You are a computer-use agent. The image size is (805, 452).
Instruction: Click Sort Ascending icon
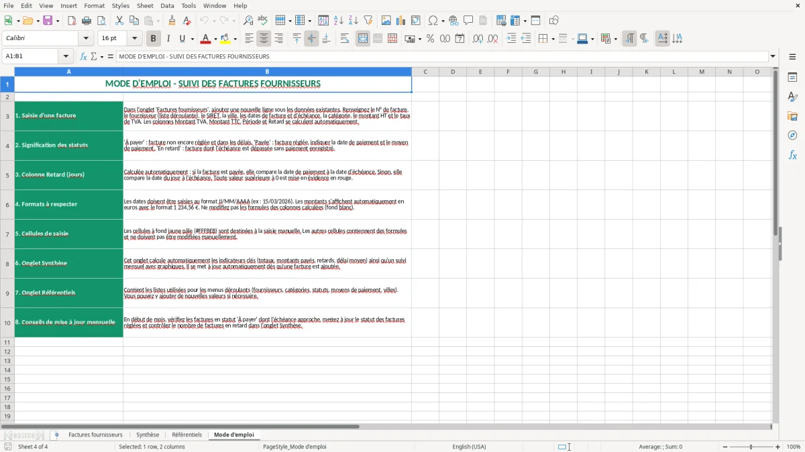click(339, 21)
